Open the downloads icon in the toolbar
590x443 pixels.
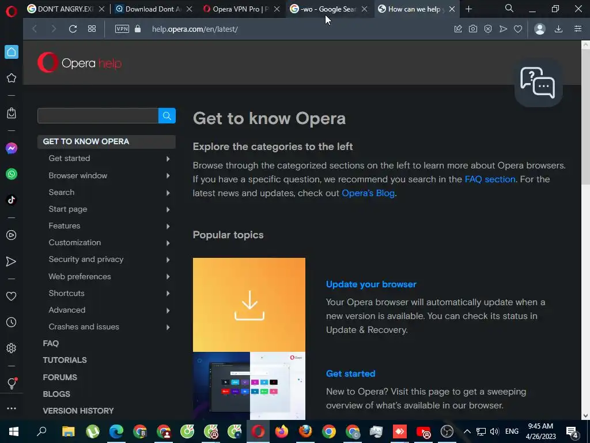(558, 29)
